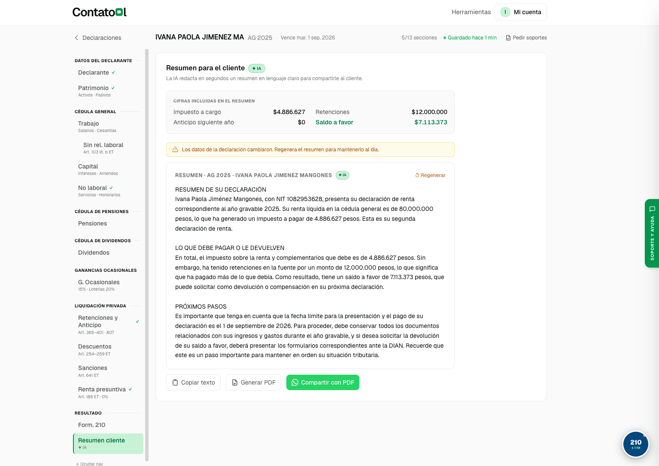Click Impuesto a cargo value $4.886.627
Screen dimensions: 659x466
point(289,112)
